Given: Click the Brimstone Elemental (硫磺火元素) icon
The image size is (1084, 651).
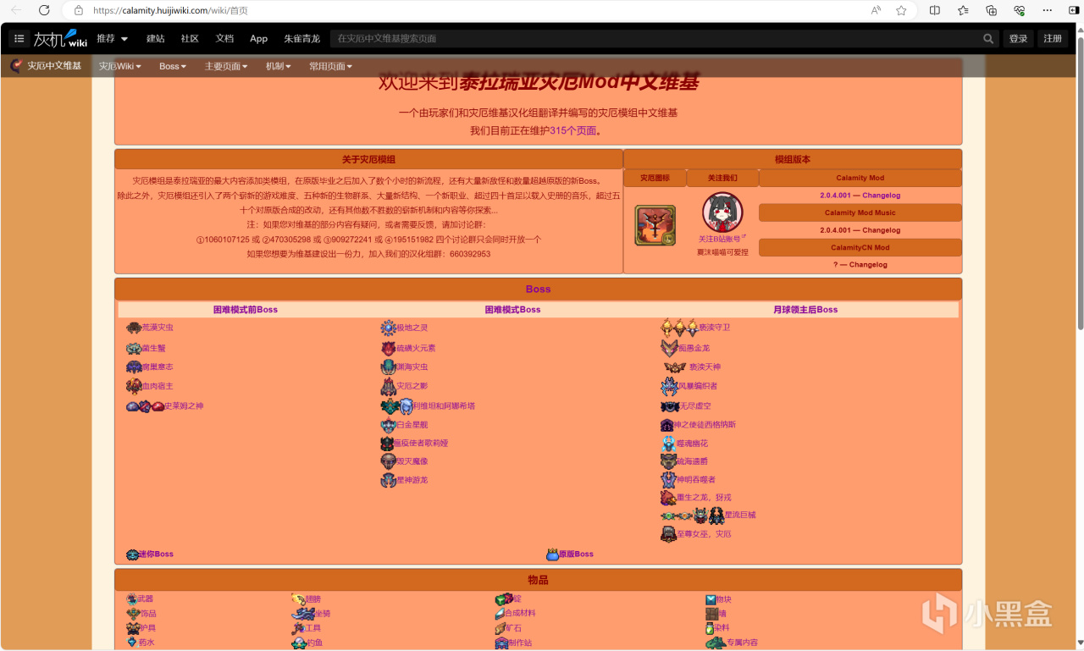Looking at the screenshot, I should (389, 348).
